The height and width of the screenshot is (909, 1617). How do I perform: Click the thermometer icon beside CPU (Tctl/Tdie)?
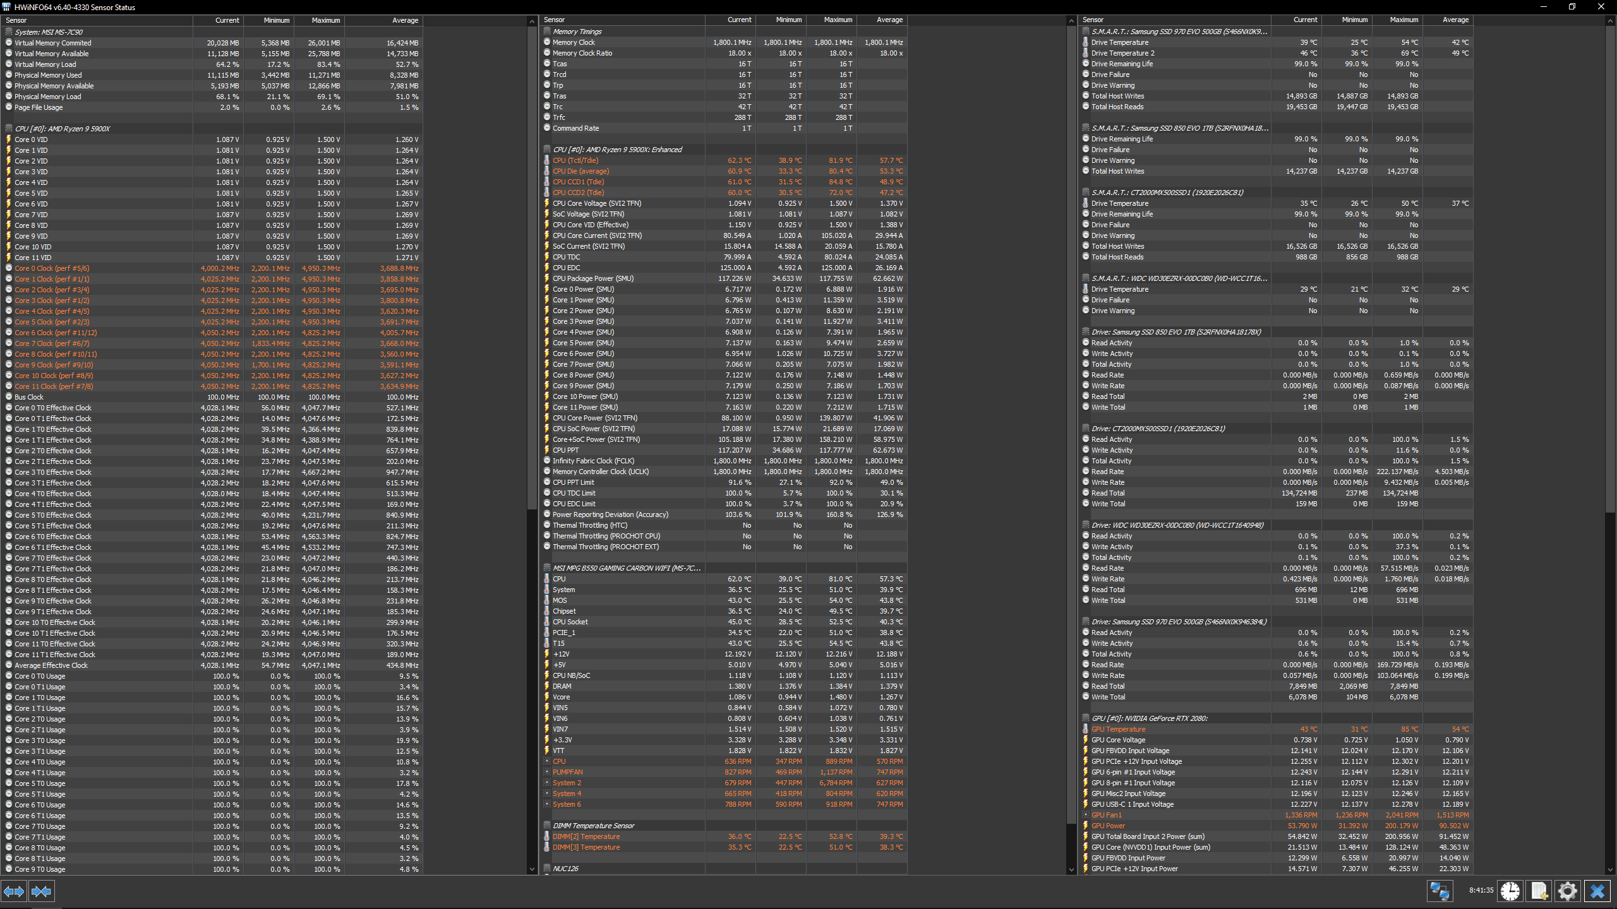tap(547, 160)
